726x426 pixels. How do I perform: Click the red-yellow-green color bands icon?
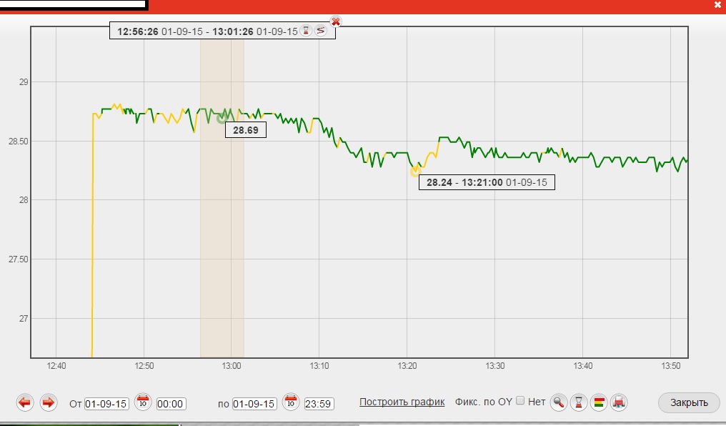click(x=599, y=402)
